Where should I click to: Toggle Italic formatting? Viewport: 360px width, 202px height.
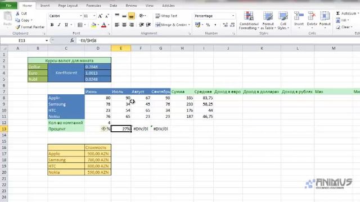[59, 25]
